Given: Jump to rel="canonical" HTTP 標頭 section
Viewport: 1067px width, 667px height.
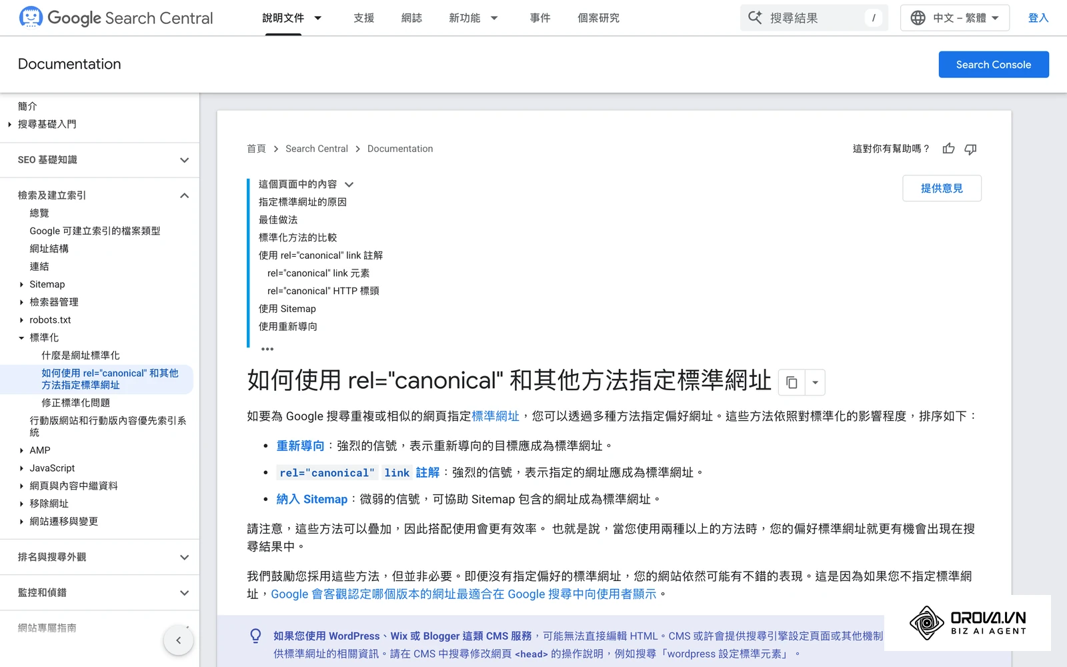Looking at the screenshot, I should coord(323,291).
